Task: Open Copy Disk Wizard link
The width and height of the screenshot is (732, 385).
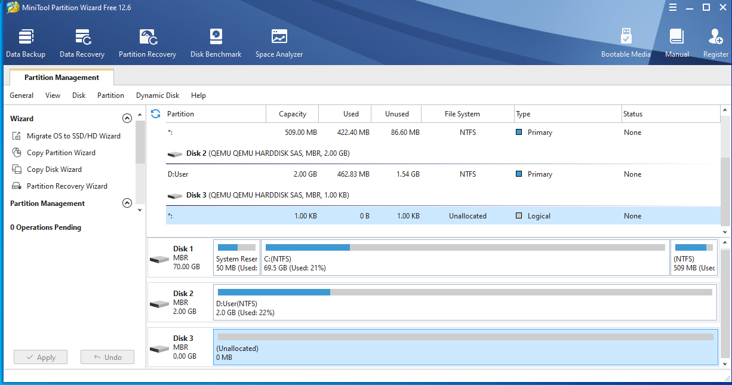Action: (54, 170)
